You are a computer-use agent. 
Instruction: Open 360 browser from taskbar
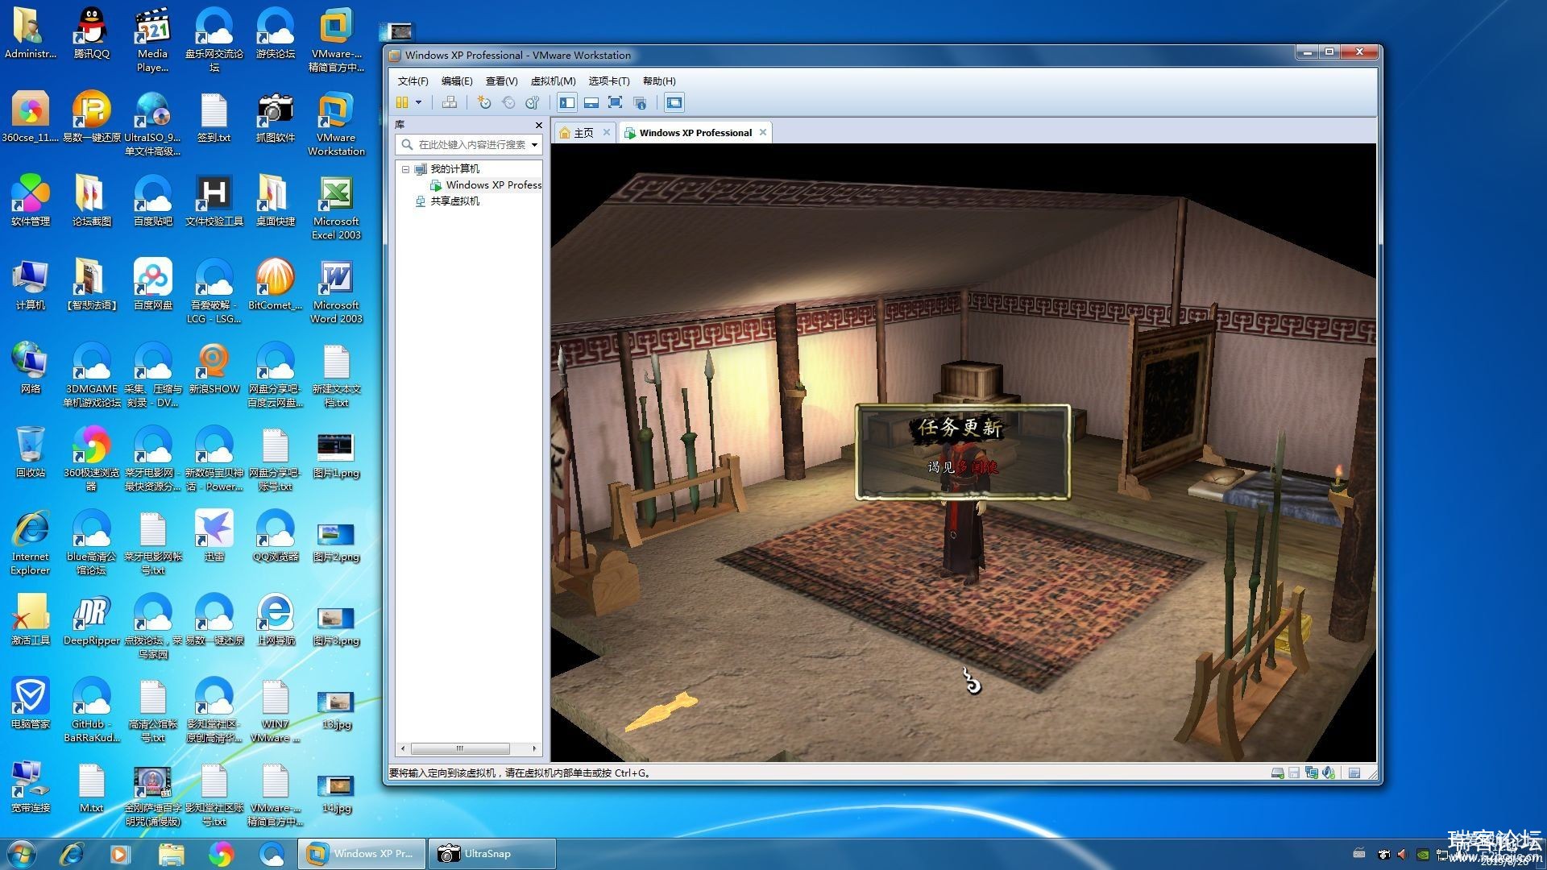(x=221, y=854)
